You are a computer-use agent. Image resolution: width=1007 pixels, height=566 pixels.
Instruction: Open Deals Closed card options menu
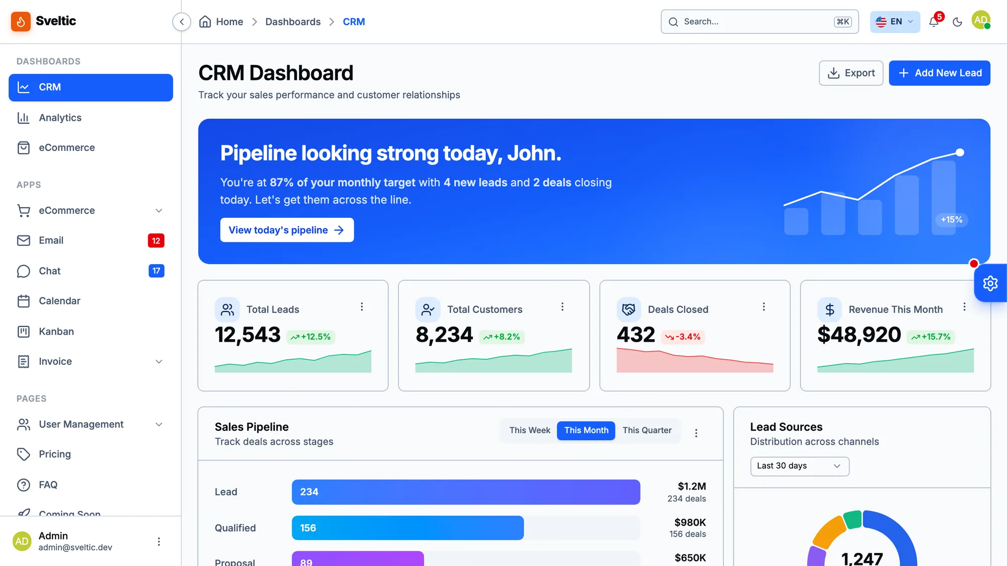coord(764,307)
